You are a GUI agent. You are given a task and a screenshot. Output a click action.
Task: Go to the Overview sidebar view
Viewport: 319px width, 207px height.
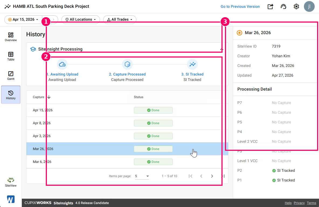tap(11, 37)
